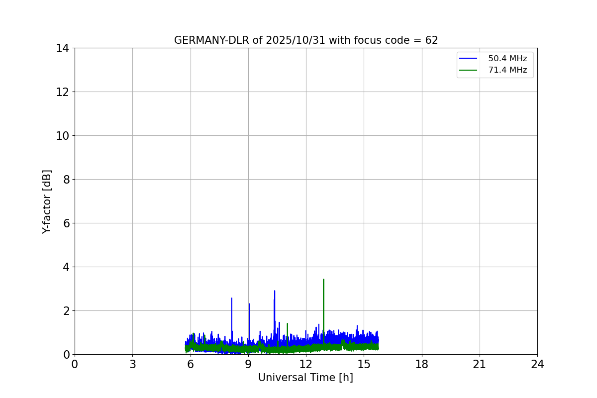Viewport: 597px width, 398px height.
Task: Click the "Universal Time [h]" axis label
Action: 305,378
